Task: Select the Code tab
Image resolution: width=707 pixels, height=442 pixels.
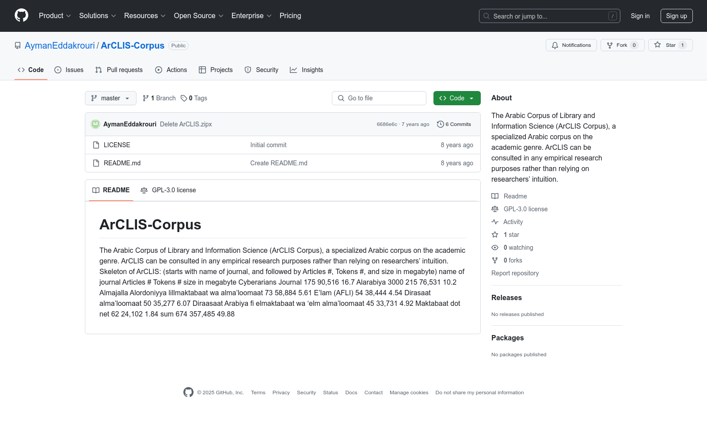Action: click(x=31, y=70)
